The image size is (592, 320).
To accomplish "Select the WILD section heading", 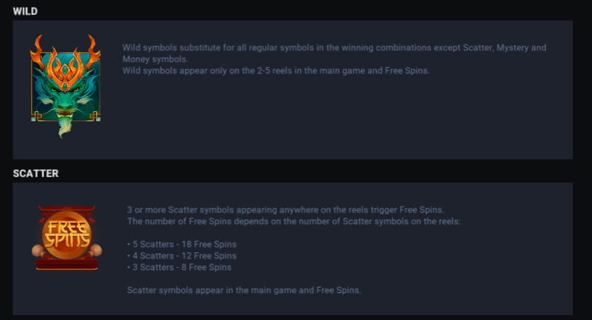I will tap(25, 11).
